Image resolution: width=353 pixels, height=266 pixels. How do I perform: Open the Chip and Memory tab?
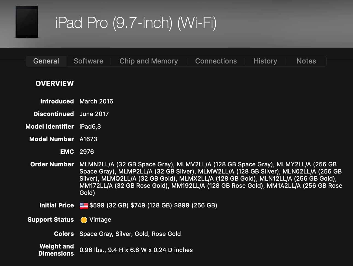coord(149,61)
